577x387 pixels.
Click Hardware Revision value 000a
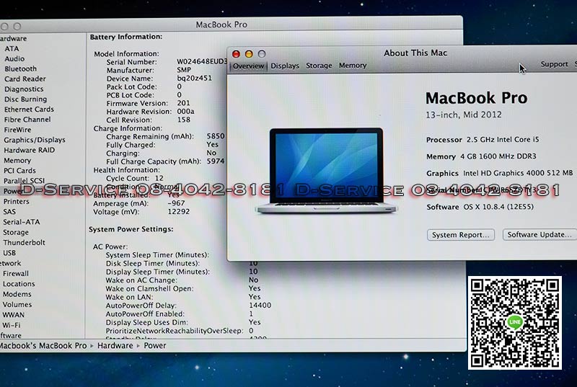click(x=185, y=112)
